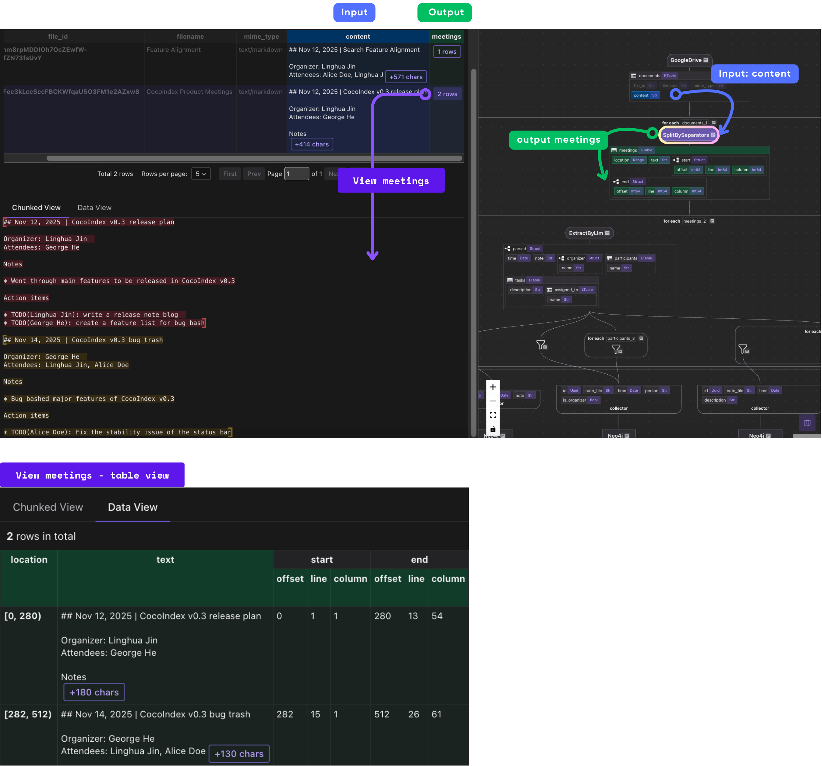Click the zoom out minus icon

[493, 401]
